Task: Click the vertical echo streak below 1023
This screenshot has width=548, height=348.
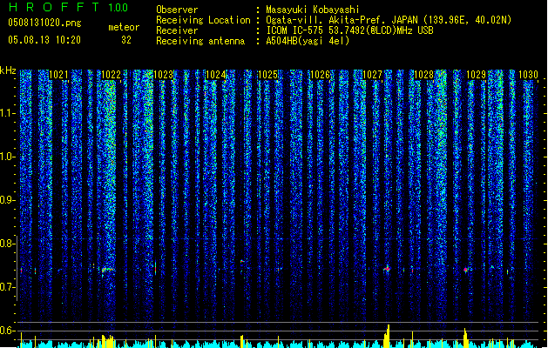Action: pos(156,268)
